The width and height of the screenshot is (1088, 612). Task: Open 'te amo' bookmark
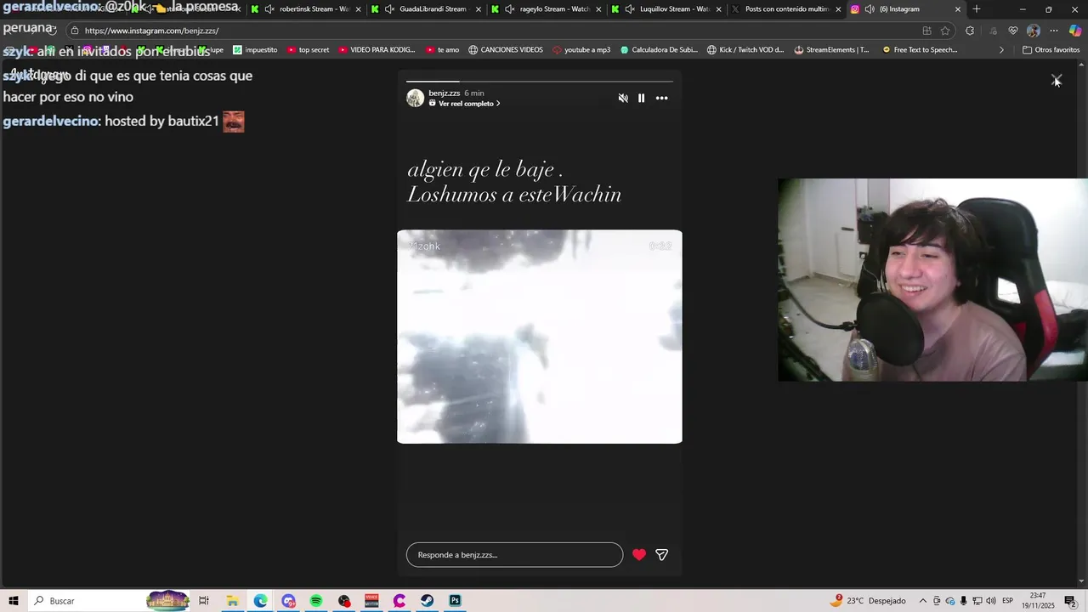[x=442, y=50]
